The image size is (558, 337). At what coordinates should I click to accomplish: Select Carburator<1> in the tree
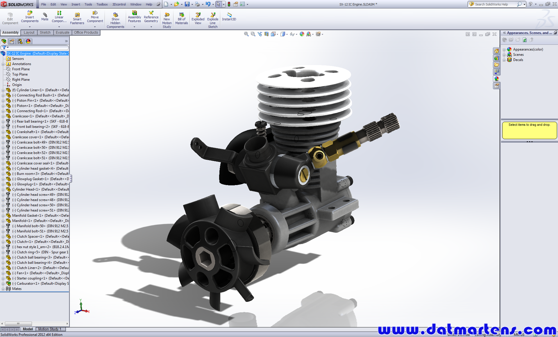point(37,284)
